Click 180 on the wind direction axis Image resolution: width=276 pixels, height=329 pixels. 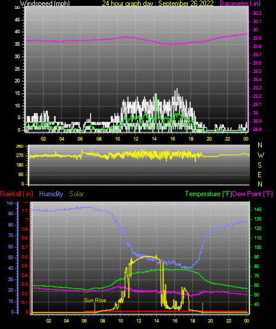pyautogui.click(x=20, y=165)
